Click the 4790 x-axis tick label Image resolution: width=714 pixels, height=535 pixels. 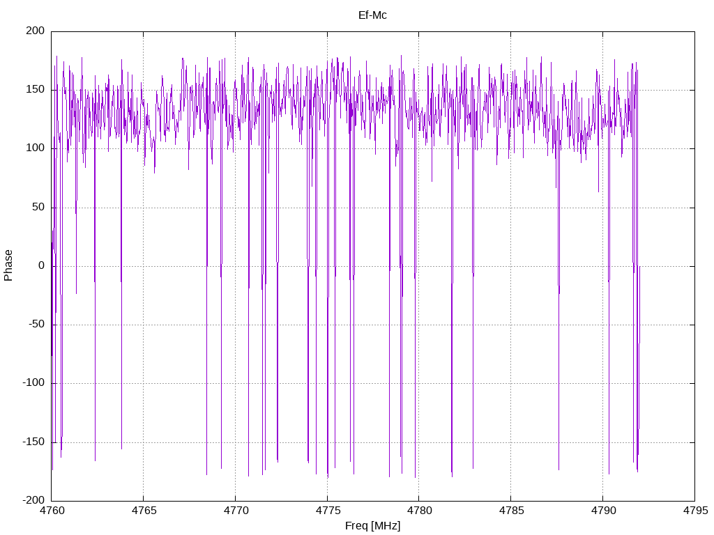(x=603, y=511)
